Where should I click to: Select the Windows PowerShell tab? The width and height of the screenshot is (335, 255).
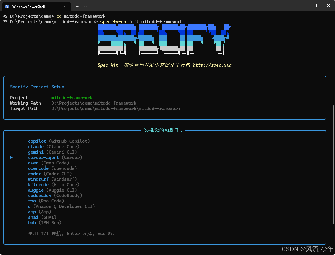(x=36, y=7)
